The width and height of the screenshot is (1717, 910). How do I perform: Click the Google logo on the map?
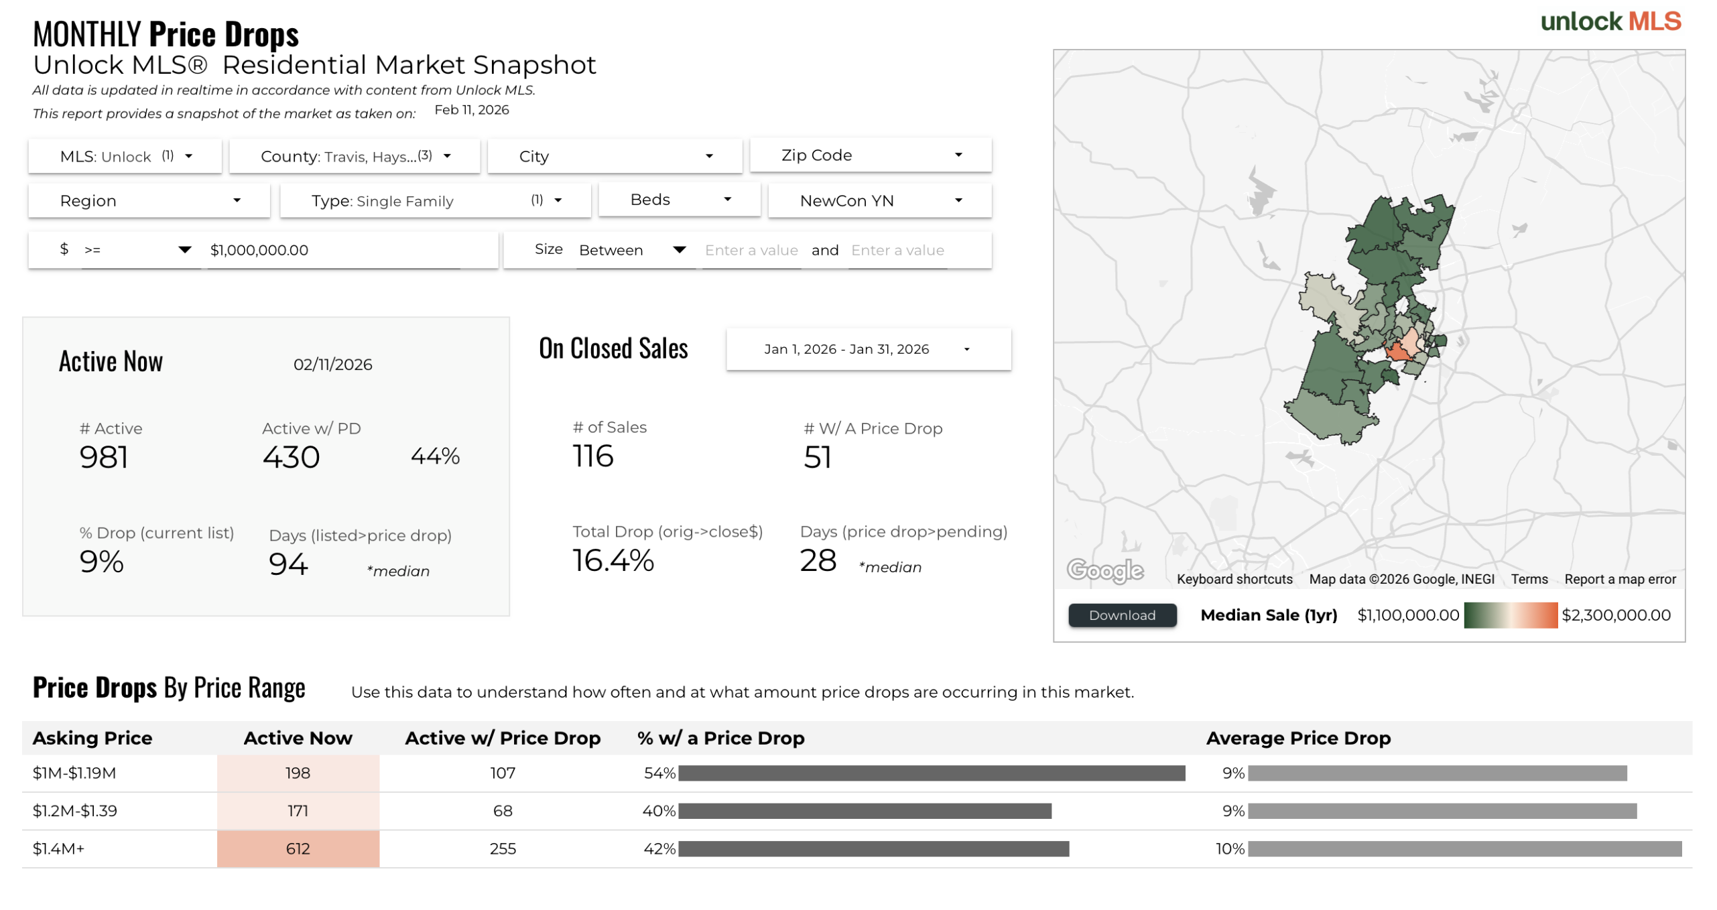click(1105, 570)
